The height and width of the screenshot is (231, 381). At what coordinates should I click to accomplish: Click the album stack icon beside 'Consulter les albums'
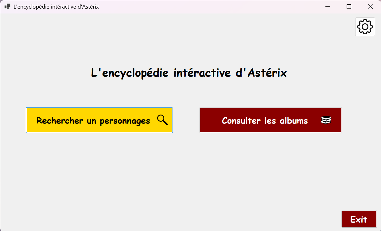click(x=327, y=120)
